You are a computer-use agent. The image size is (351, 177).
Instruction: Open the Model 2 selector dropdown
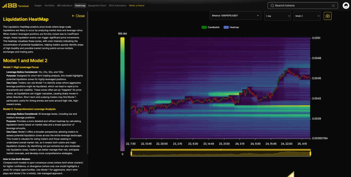[307, 16]
